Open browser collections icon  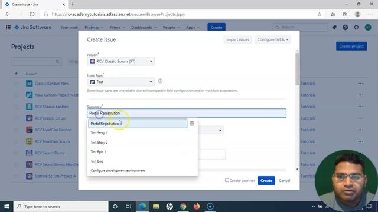click(345, 14)
